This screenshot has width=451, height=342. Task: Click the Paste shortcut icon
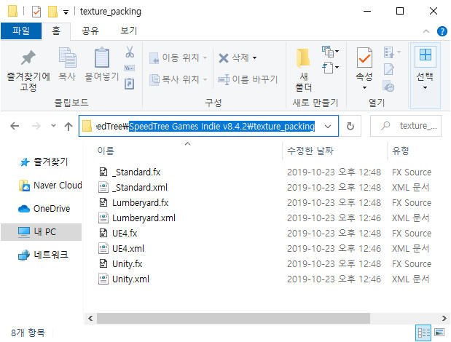point(130,84)
